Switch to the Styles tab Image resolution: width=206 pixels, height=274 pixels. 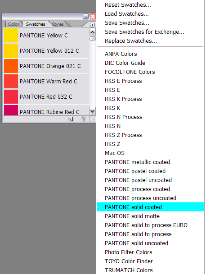[x=58, y=24]
